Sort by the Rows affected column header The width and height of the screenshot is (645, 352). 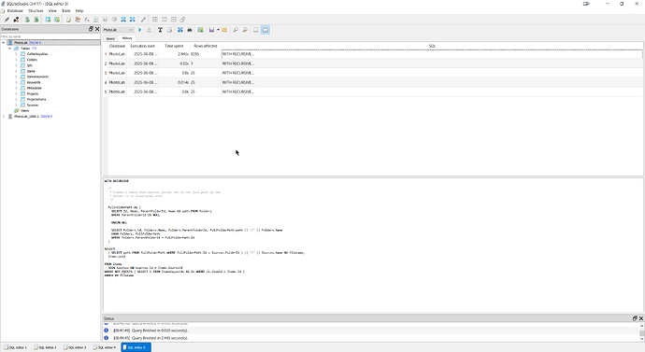click(206, 46)
